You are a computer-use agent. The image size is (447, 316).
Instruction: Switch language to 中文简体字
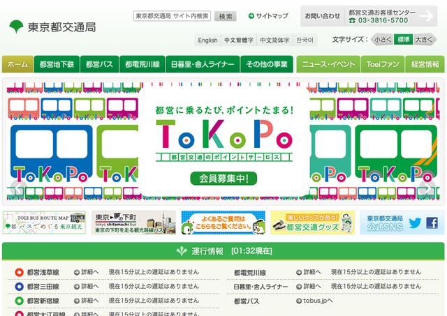click(x=274, y=40)
